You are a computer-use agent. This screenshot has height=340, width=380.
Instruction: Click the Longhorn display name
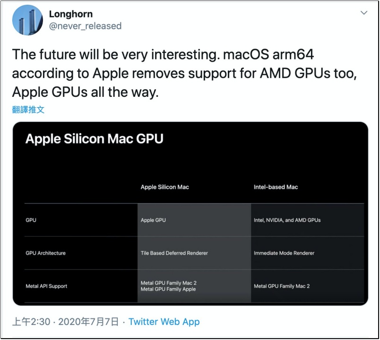point(71,14)
